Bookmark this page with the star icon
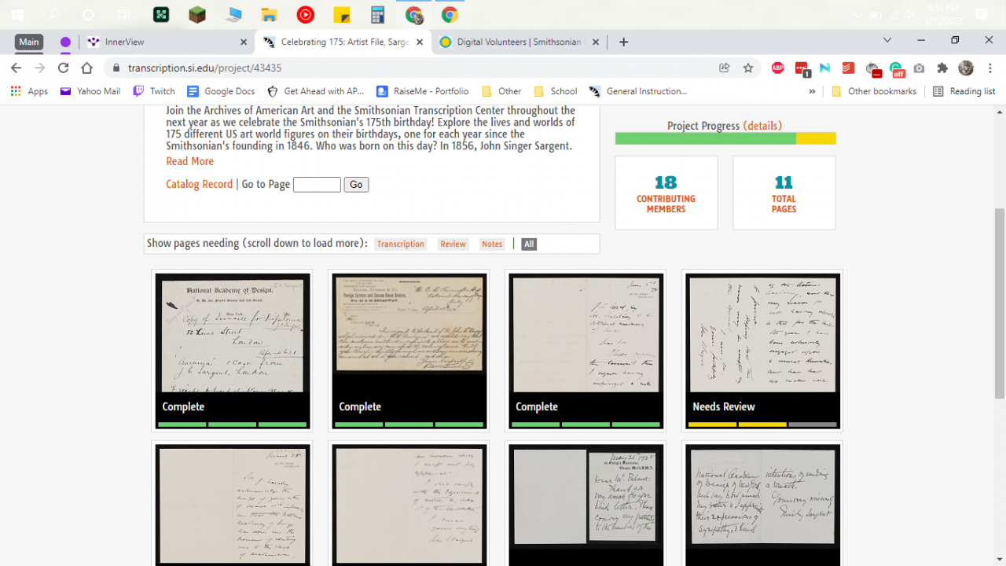1006x566 pixels. tap(748, 68)
